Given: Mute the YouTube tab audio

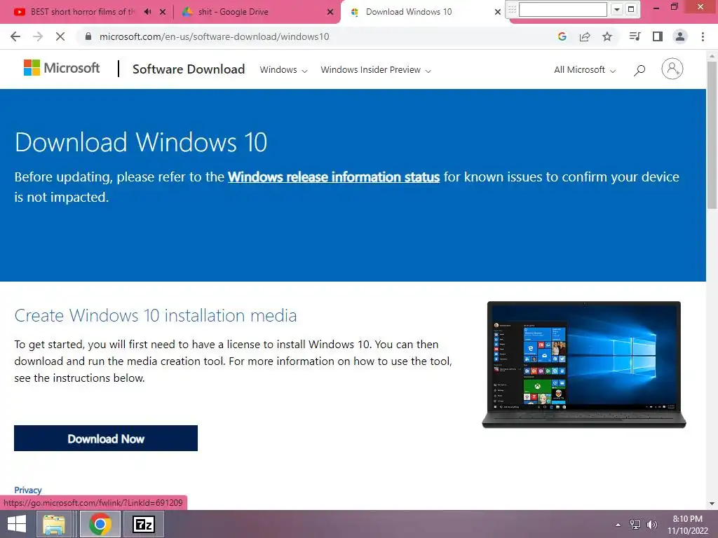Looking at the screenshot, I should [x=147, y=12].
